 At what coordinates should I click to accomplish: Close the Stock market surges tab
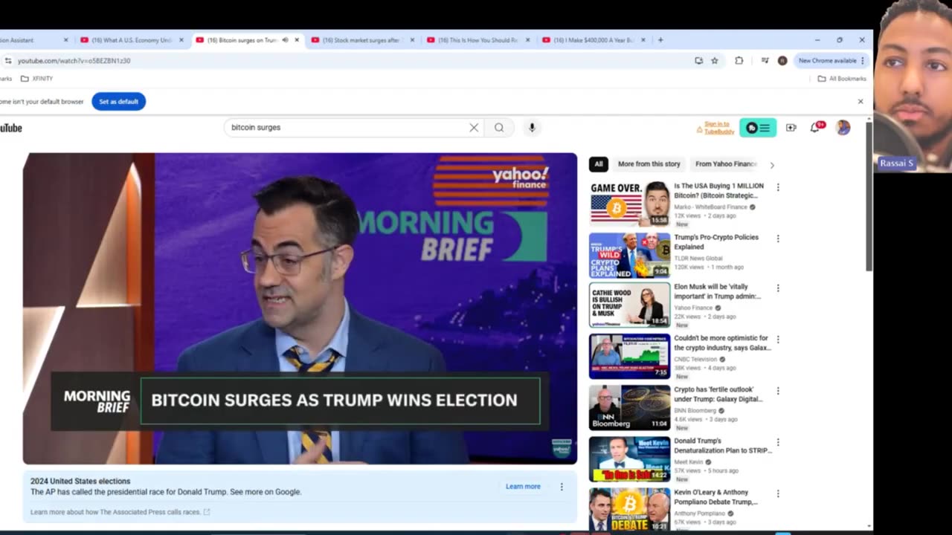click(413, 40)
